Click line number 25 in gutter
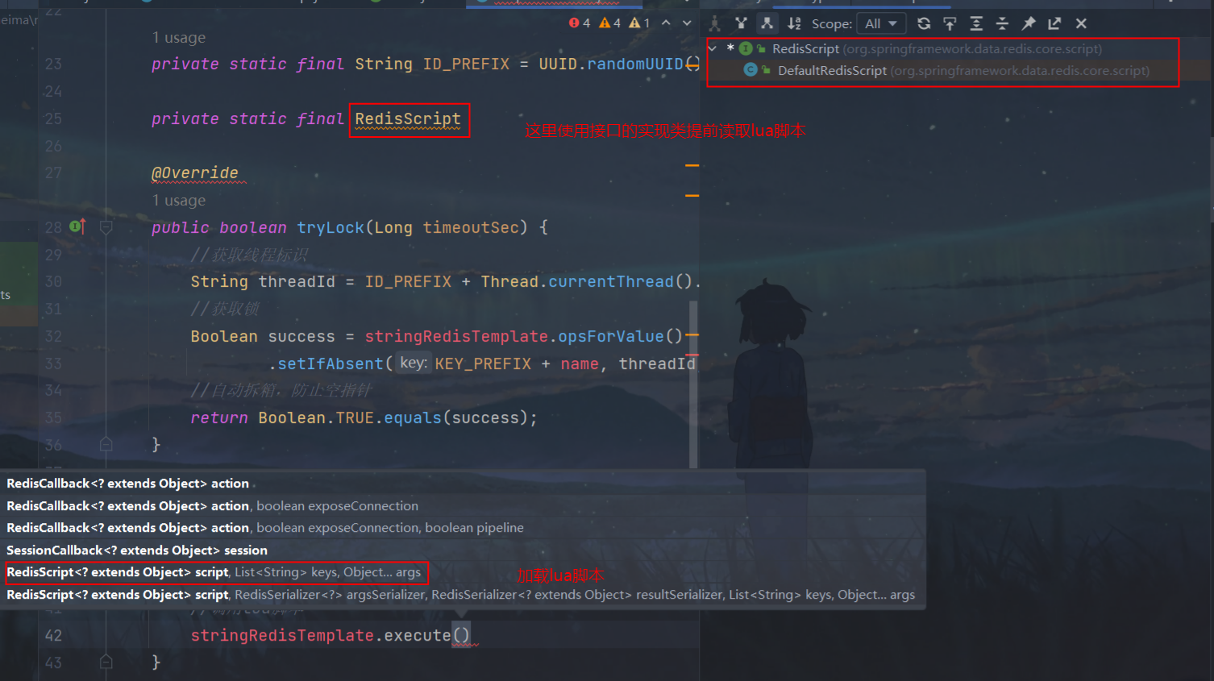 [x=53, y=118]
